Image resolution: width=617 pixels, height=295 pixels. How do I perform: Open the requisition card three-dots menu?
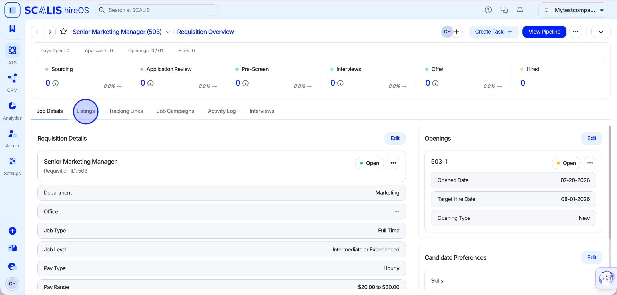[393, 163]
